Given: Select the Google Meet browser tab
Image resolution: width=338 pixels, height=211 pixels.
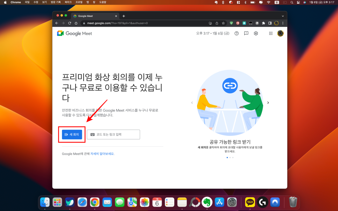Looking at the screenshot, I should pos(95,16).
